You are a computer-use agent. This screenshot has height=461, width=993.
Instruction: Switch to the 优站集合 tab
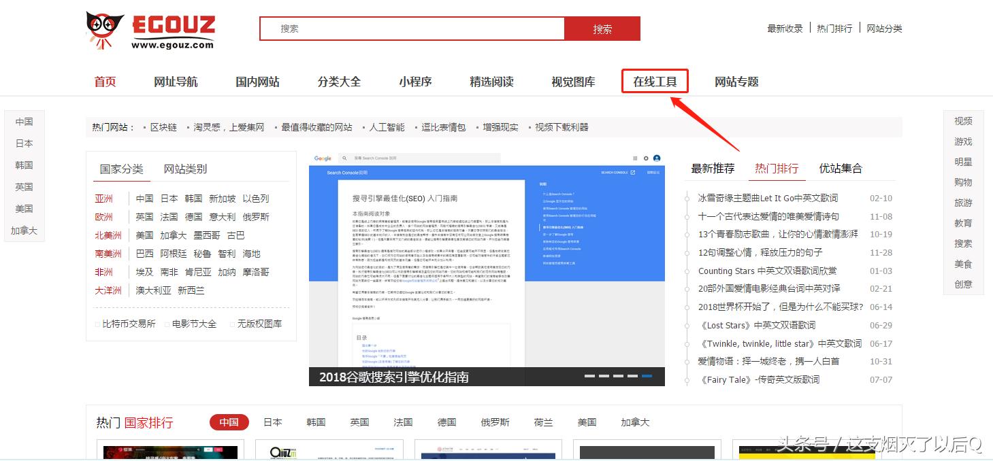(840, 168)
